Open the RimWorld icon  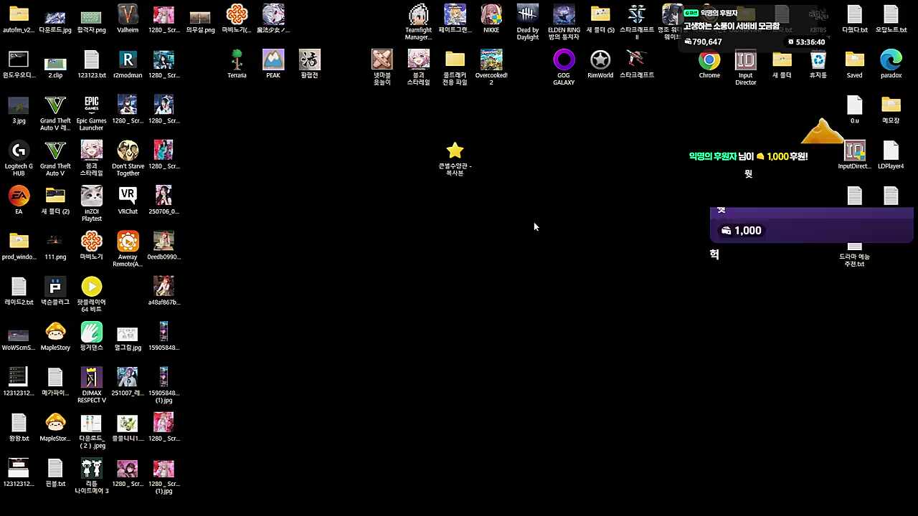point(600,60)
